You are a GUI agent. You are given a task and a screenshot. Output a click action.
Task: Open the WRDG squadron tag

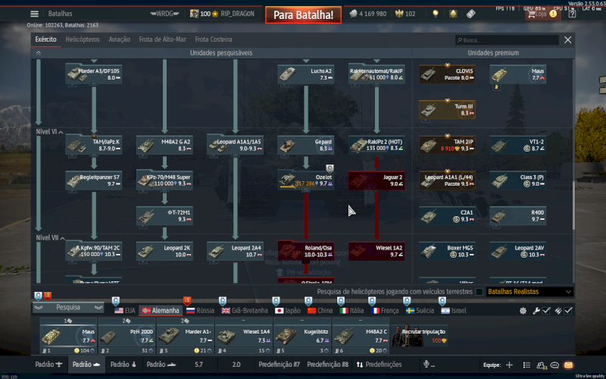164,14
